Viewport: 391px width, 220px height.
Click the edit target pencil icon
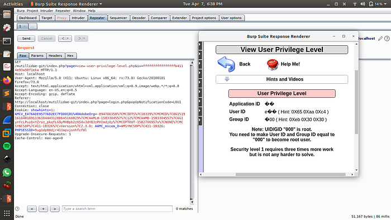click(380, 39)
